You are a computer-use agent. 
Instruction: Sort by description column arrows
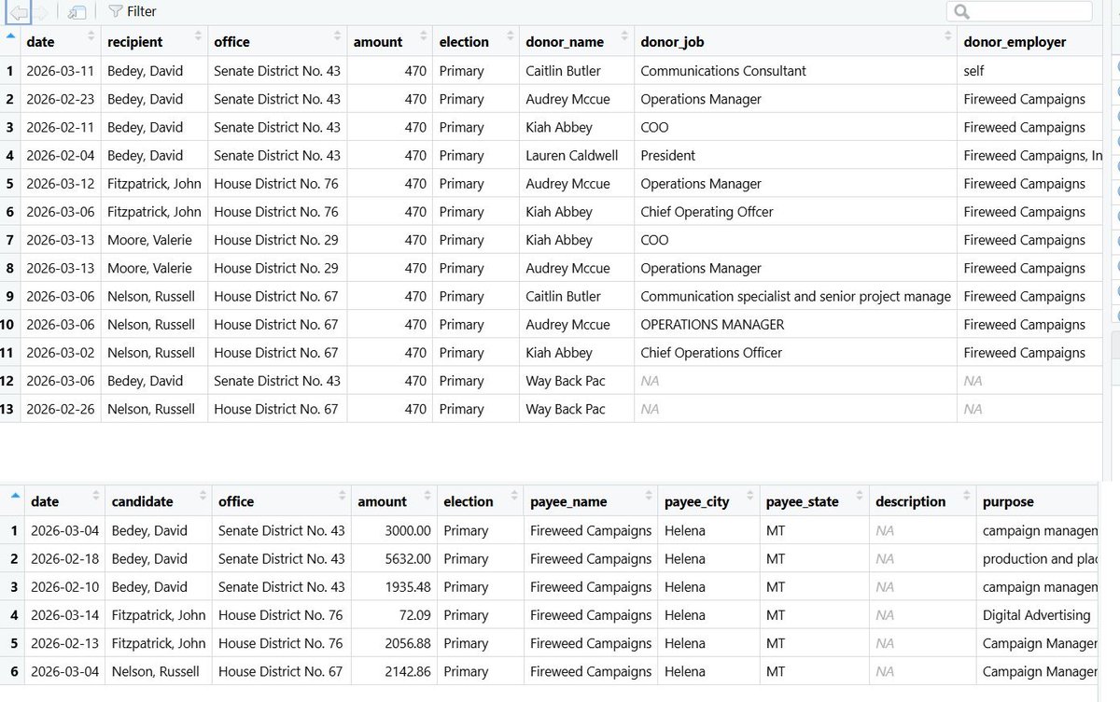pyautogui.click(x=965, y=497)
